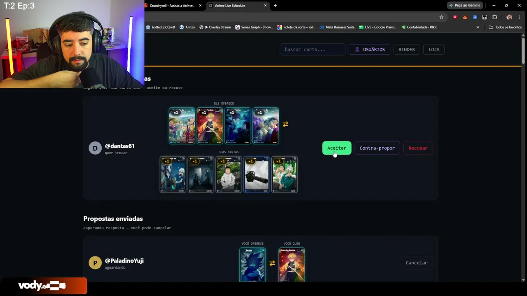Click the square extension icon beside Extensions
The height and width of the screenshot is (296, 527).
tap(485, 17)
